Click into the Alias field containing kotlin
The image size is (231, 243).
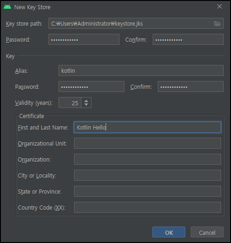(x=141, y=70)
